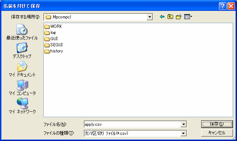
Task: Select the GUI folder icon
Action: pyautogui.click(x=47, y=39)
